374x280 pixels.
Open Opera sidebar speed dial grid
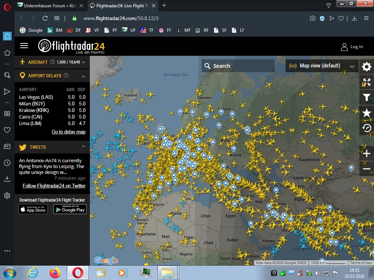pyautogui.click(x=7, y=114)
